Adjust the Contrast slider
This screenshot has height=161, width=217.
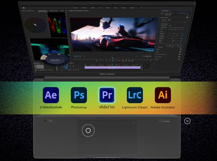(174, 35)
